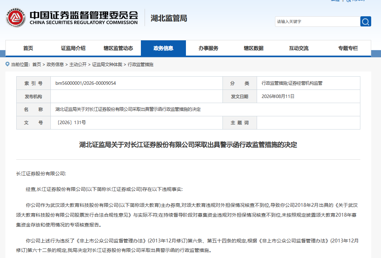Open 证监局文种体裁 breadcrumb link
This screenshot has height=258, width=381.
click(x=107, y=64)
